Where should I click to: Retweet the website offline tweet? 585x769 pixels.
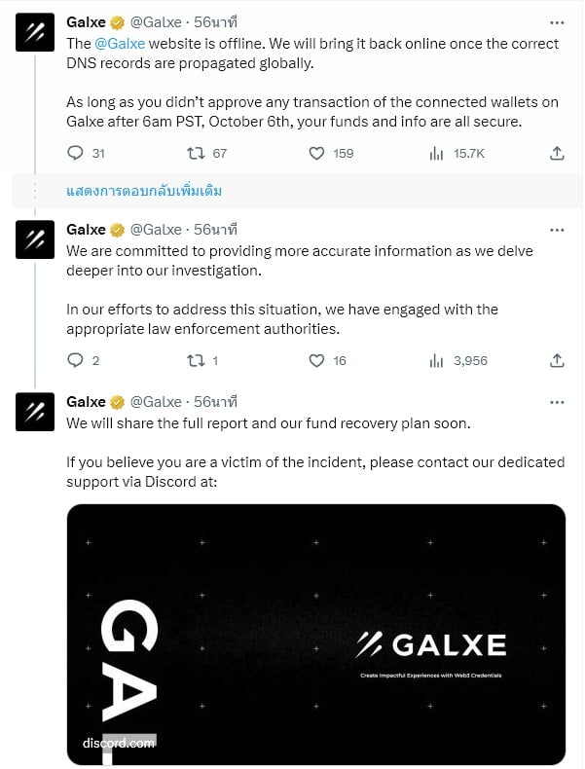coord(196,153)
